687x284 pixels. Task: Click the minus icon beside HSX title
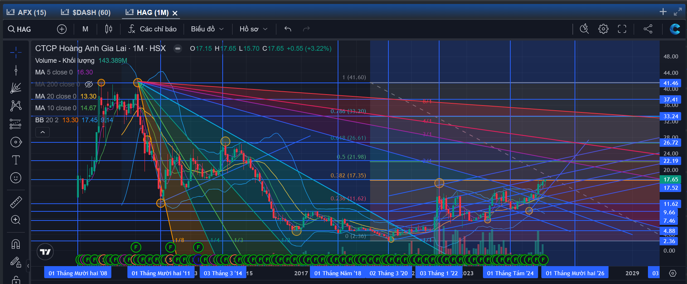178,49
